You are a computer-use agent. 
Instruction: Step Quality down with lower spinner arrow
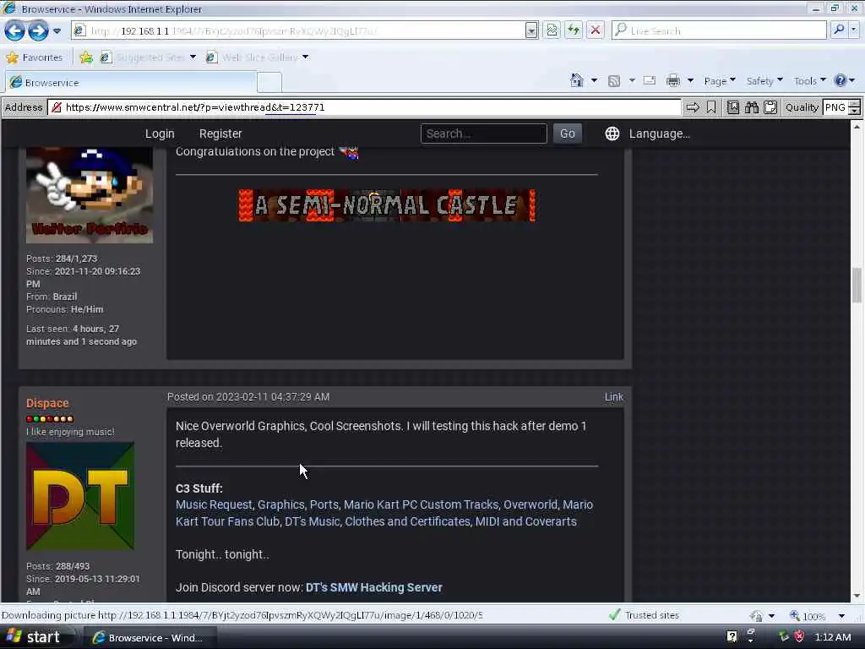click(854, 112)
